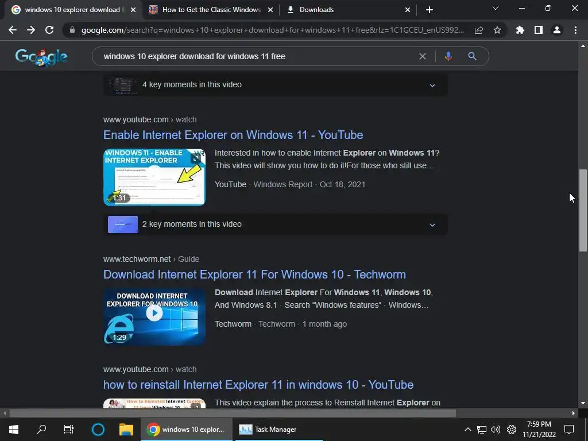Bookmark this page with the star icon
Image resolution: width=588 pixels, height=441 pixels.
pos(497,30)
